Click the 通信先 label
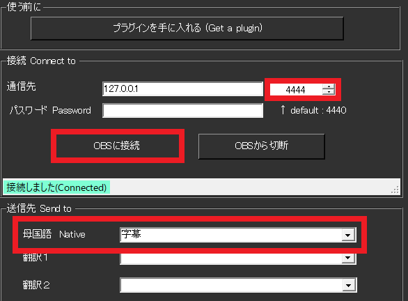Image resolution: width=408 pixels, height=301 pixels. (22, 86)
